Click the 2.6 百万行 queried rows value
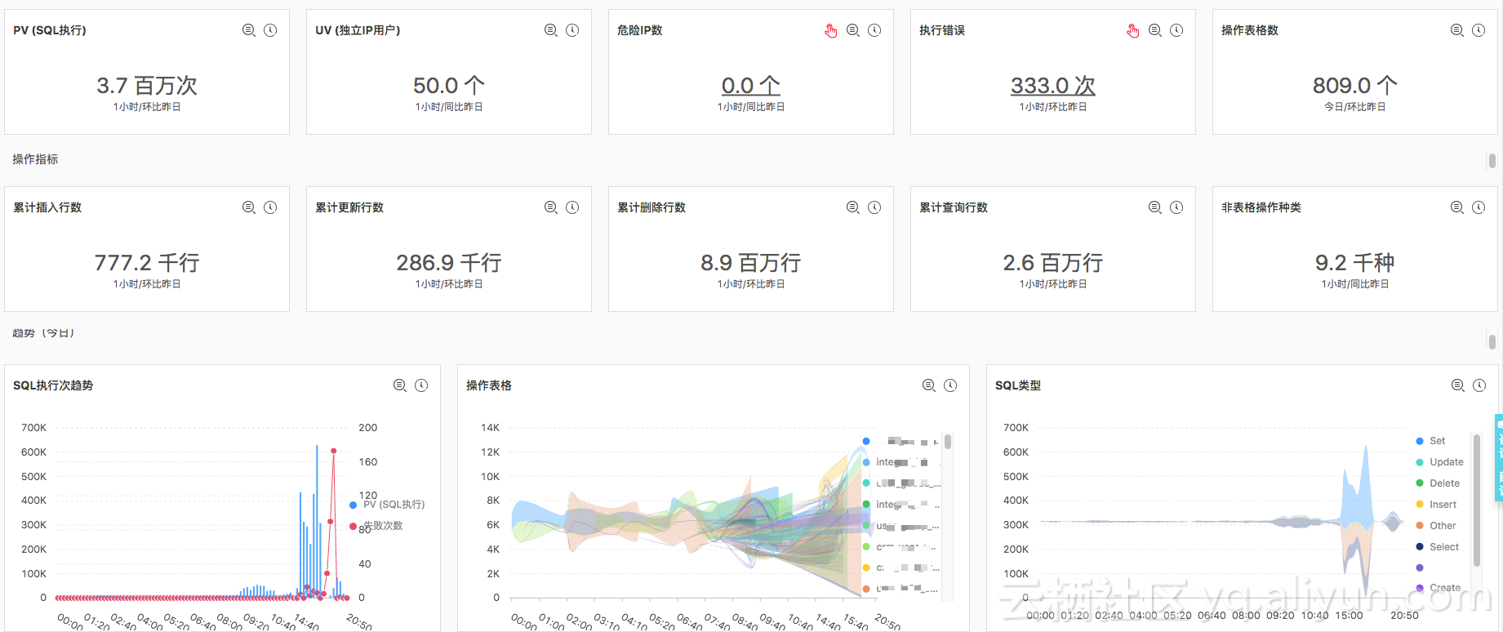 tap(1053, 263)
